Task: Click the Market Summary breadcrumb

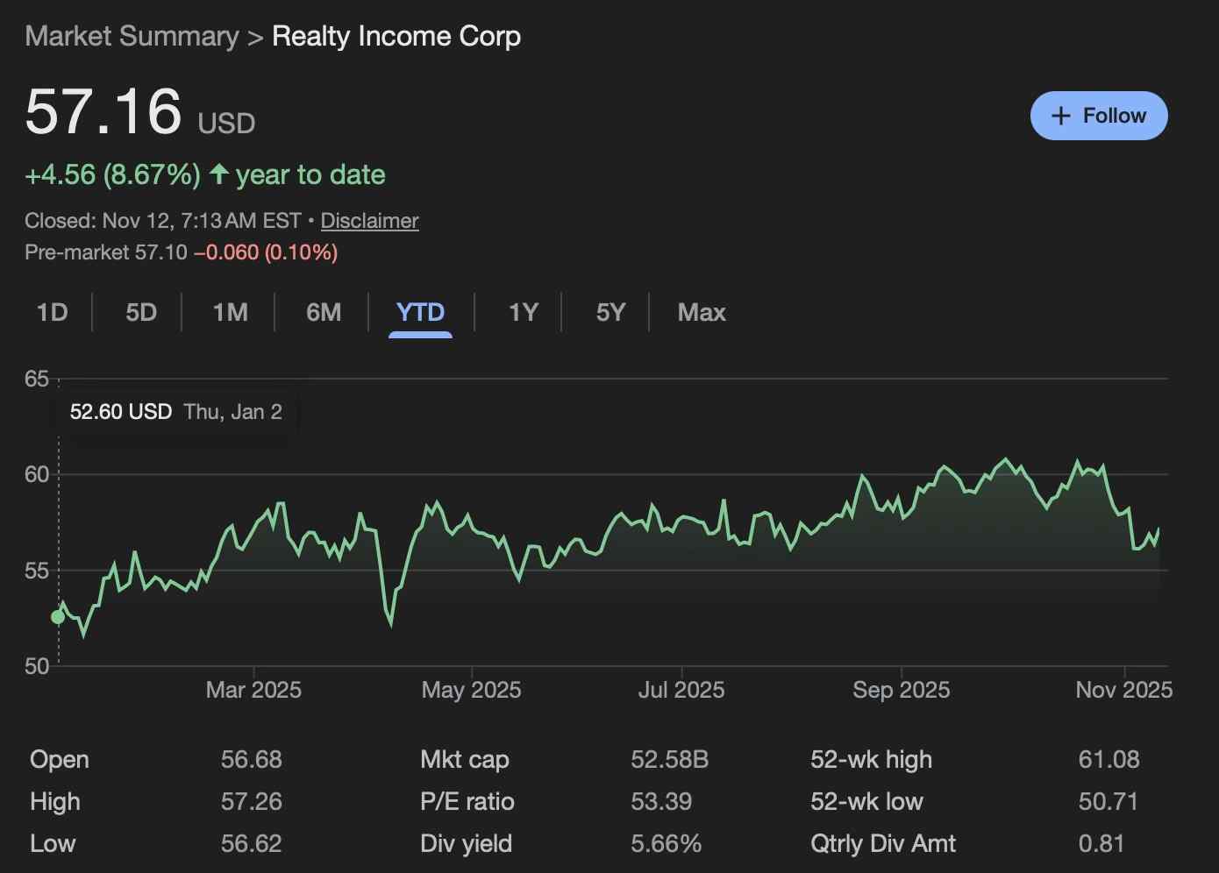Action: tap(132, 36)
